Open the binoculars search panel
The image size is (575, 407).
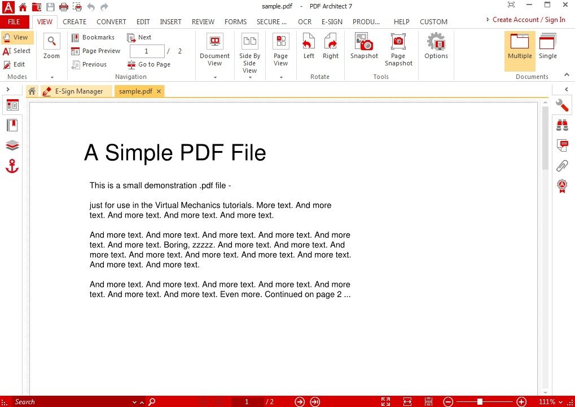click(562, 125)
